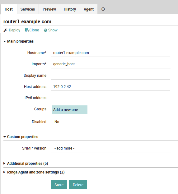
Task: Click the Clone link
Action: 34,30
